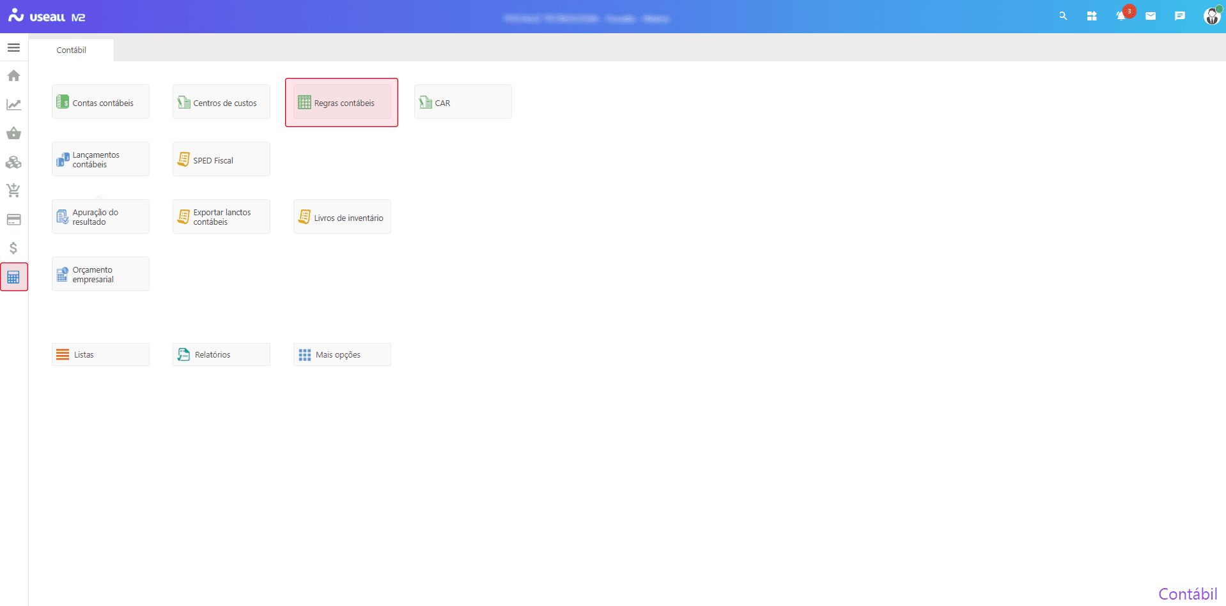Click the search magnifier in header

1063,16
